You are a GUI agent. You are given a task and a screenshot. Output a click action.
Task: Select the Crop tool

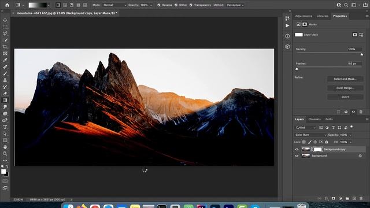5,47
